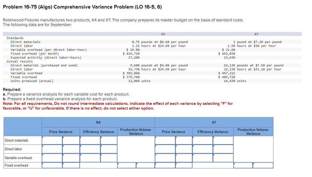Click K4 'Production Volume Variance' column header

pyautogui.click(x=136, y=132)
